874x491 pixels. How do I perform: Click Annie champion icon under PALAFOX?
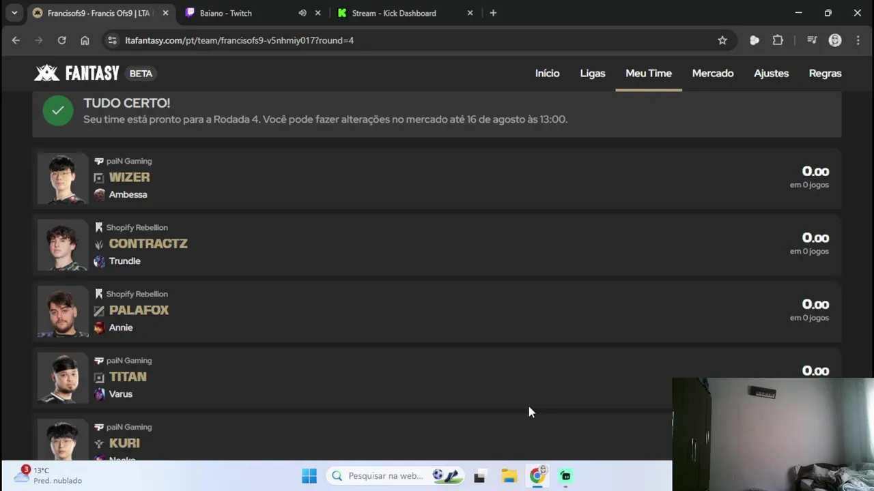coord(99,327)
